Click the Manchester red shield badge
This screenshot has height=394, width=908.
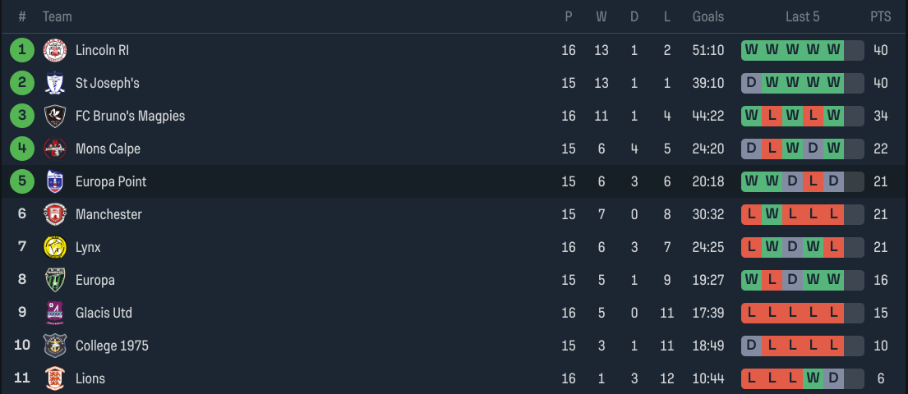[x=55, y=214]
